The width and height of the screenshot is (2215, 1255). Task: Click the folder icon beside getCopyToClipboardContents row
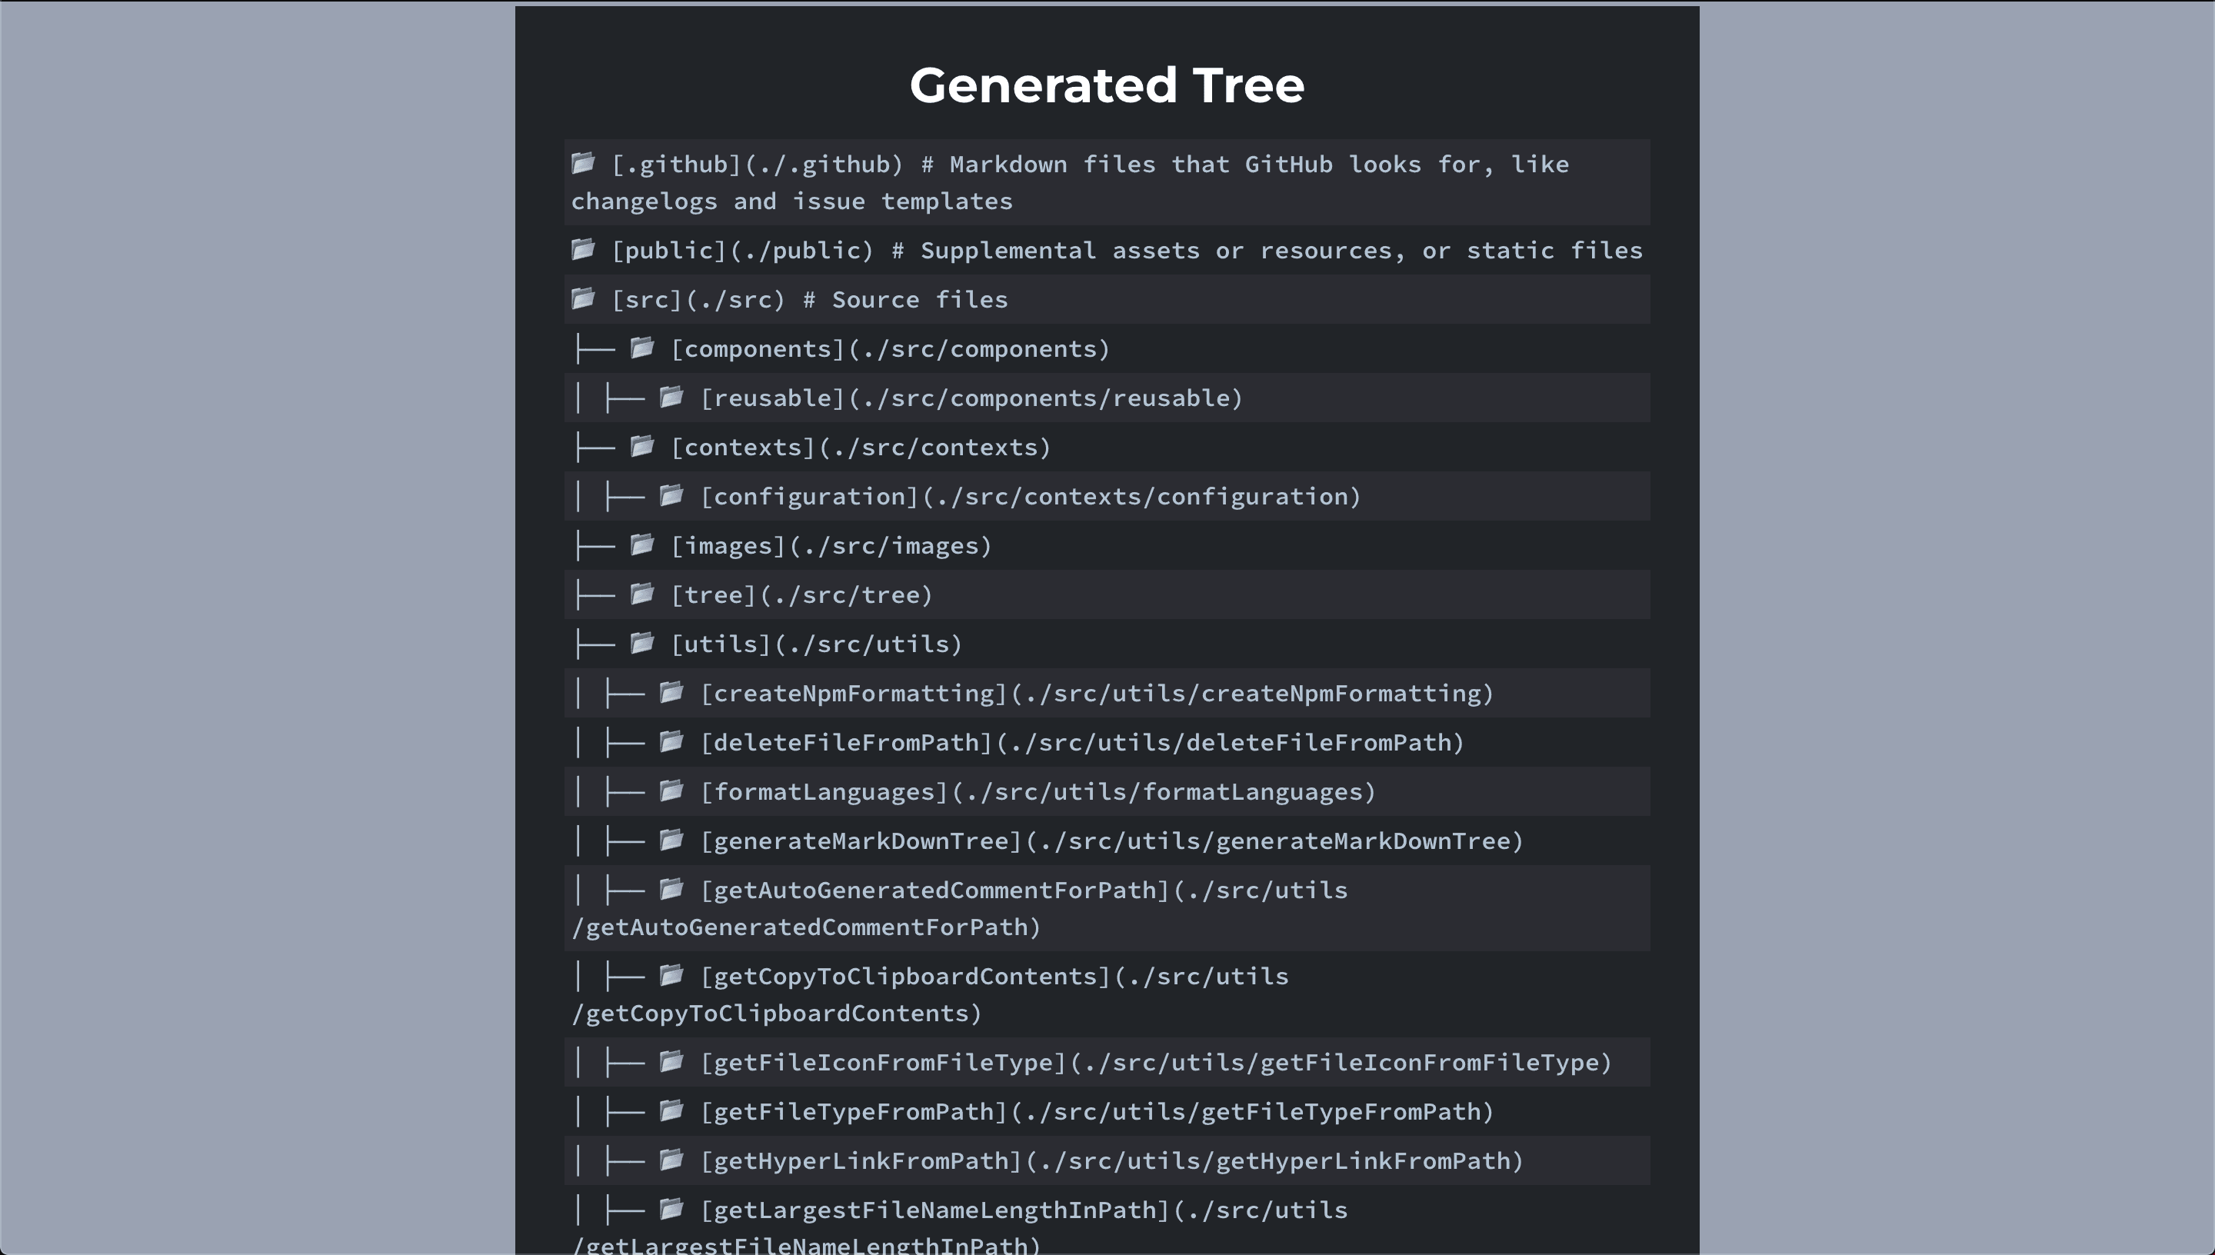[x=671, y=974]
